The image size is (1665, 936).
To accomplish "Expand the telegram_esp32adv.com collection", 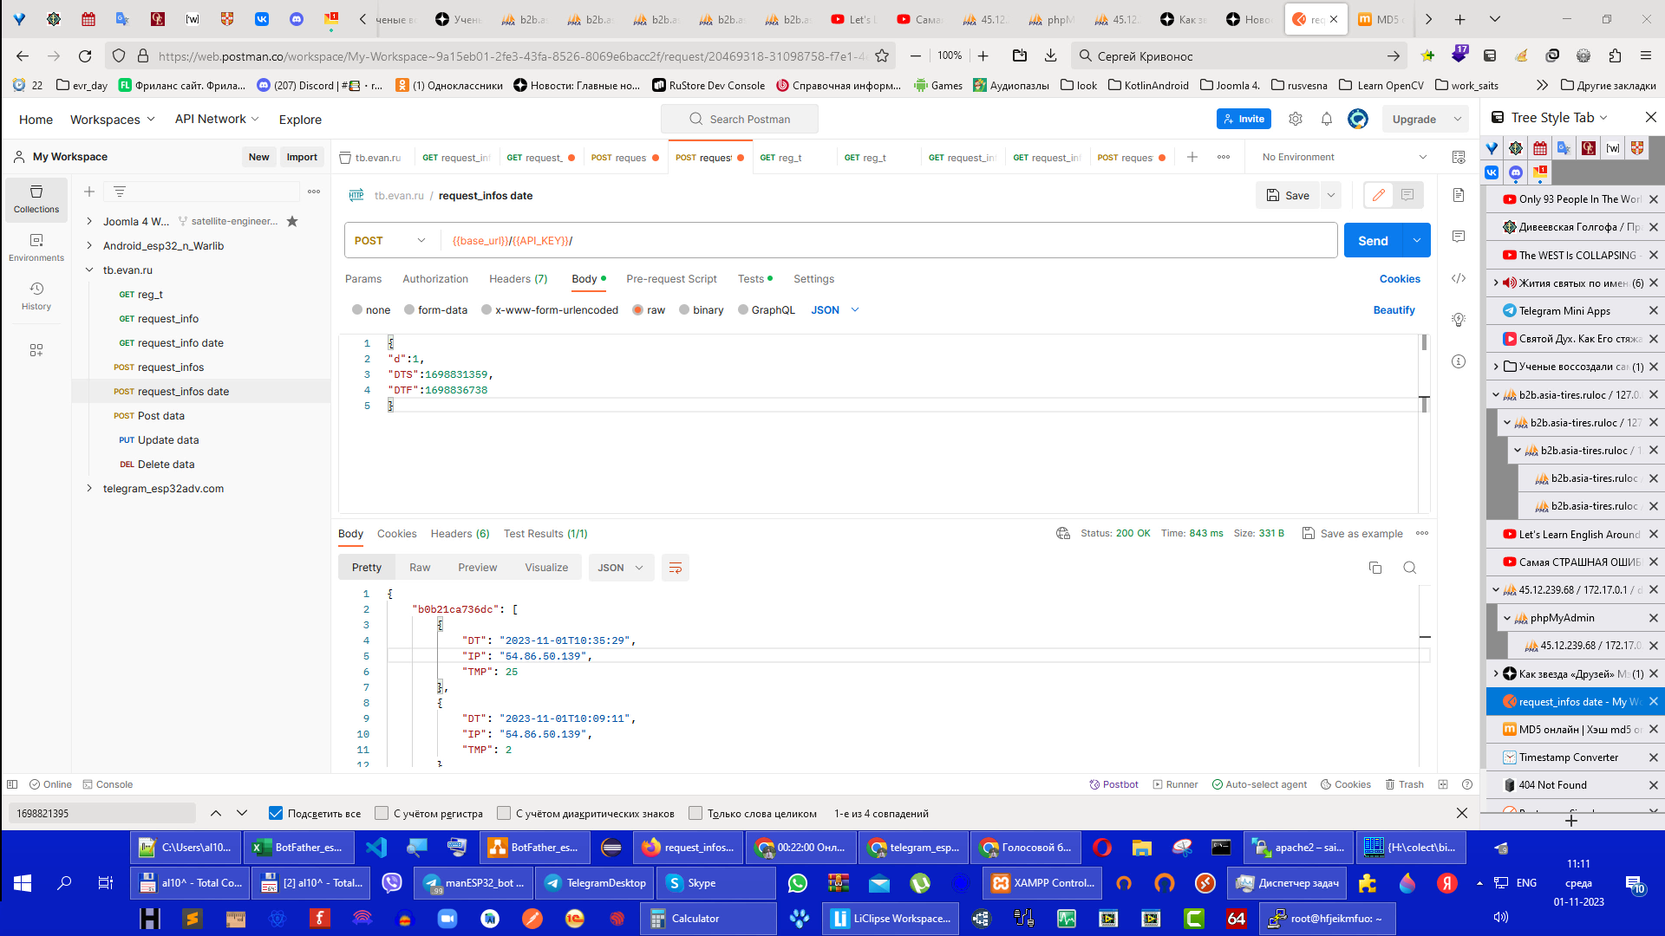I will (x=89, y=489).
